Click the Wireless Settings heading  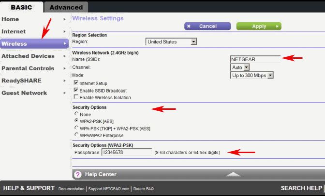(x=98, y=18)
